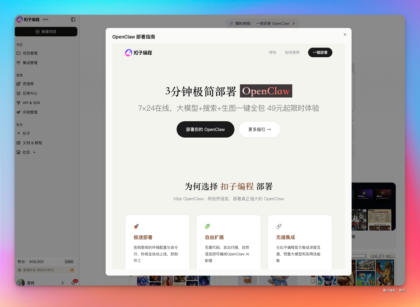Open notifications bell with 22 badge
The height and width of the screenshot is (307, 420).
point(73,282)
